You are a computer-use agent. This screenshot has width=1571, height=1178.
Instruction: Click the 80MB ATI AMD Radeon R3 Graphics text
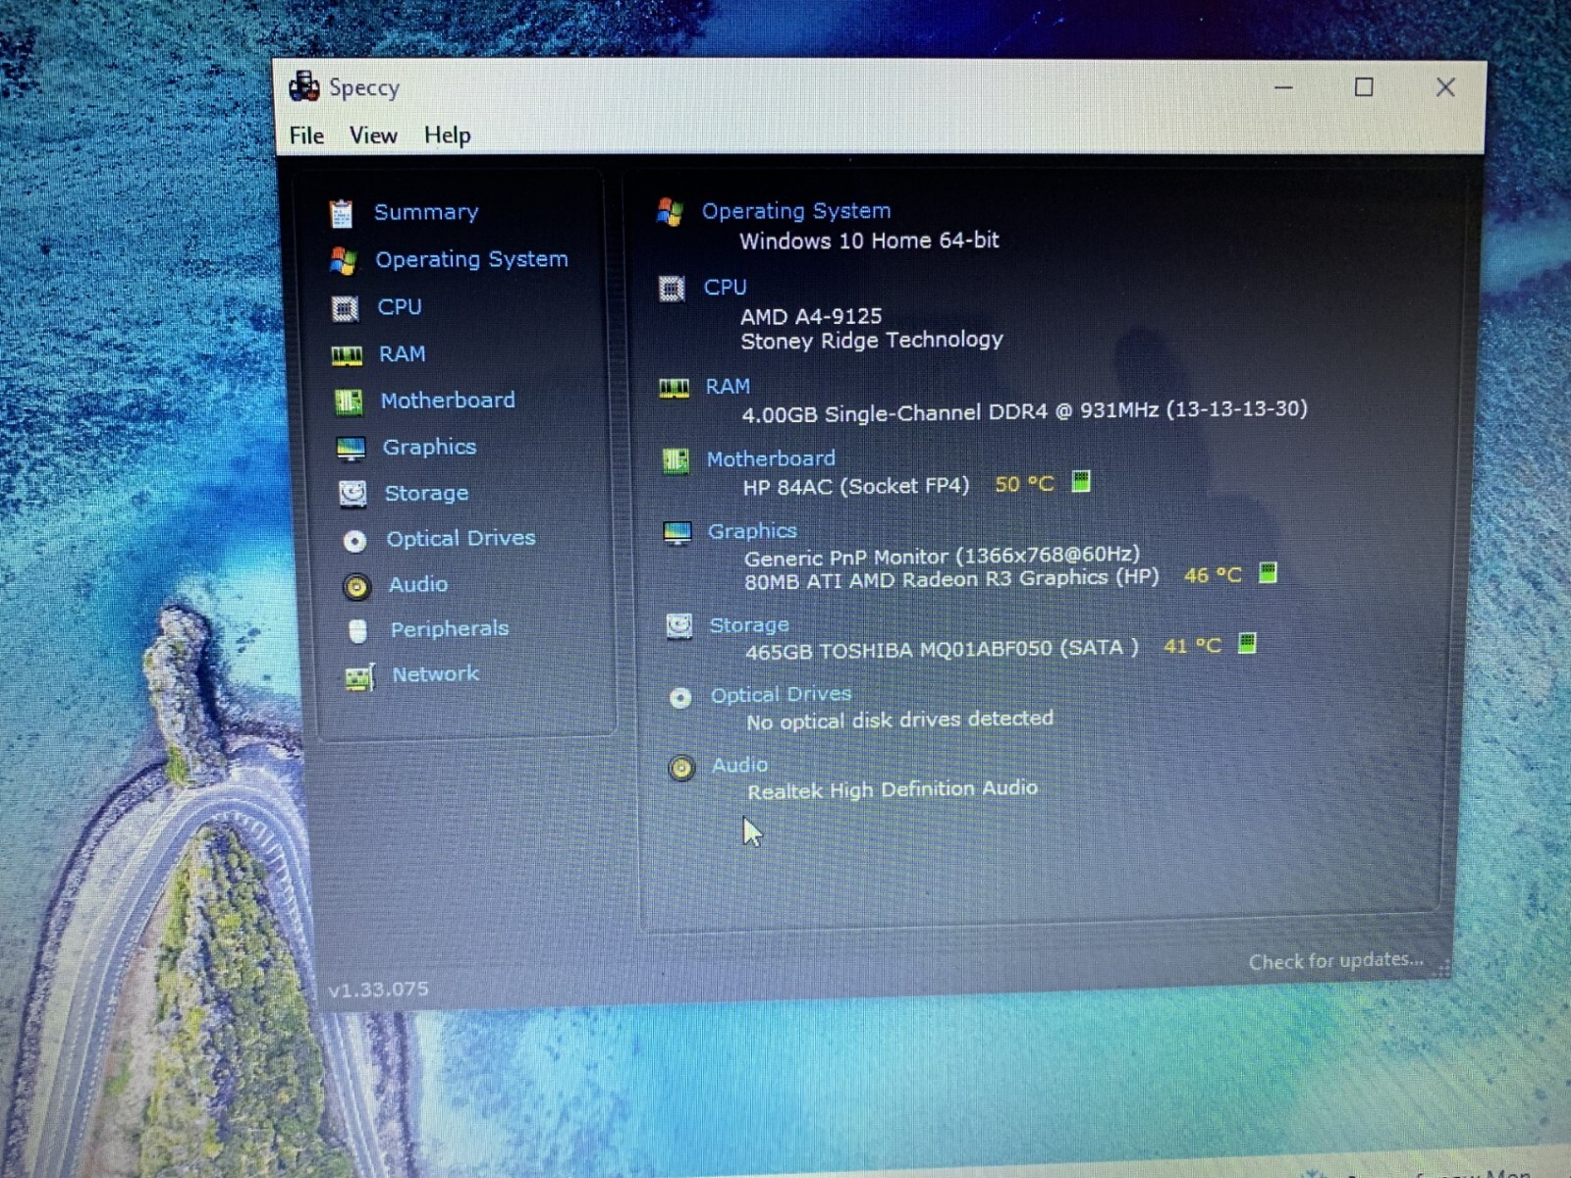click(951, 579)
